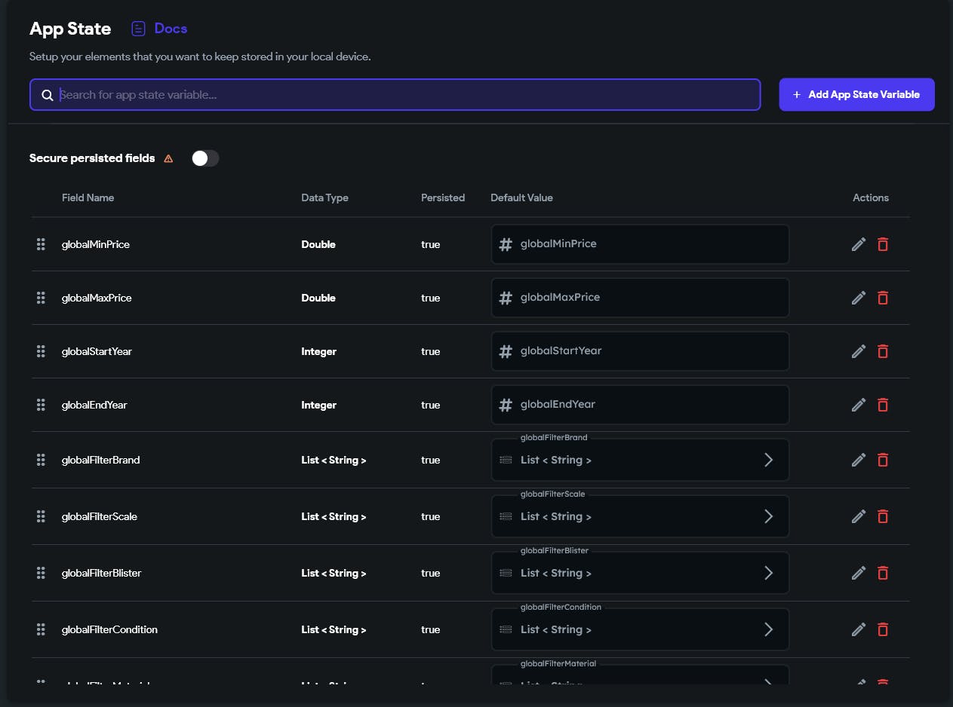Expand the globalFilterScale list default value

click(768, 516)
